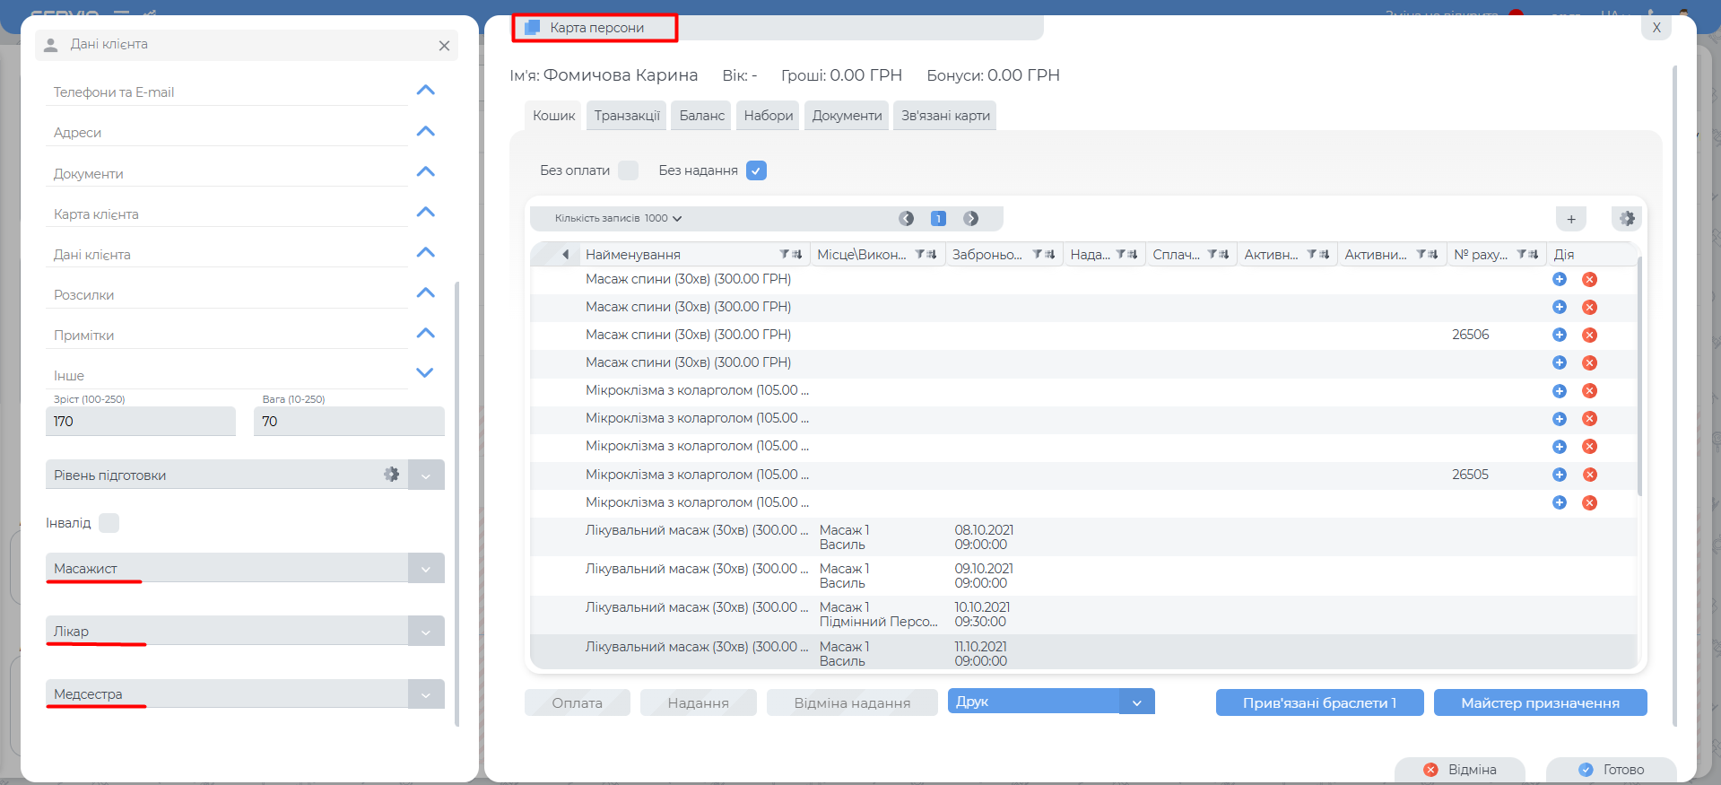Click the plus icon to add record

(1570, 219)
